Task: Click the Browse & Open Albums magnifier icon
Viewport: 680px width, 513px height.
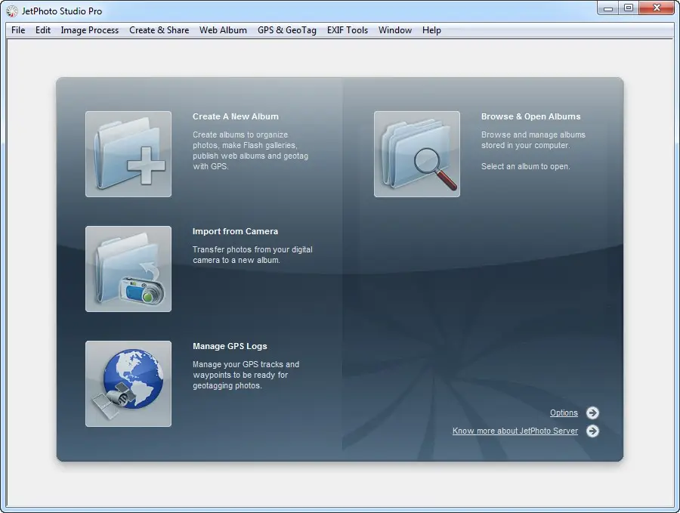Action: point(417,154)
